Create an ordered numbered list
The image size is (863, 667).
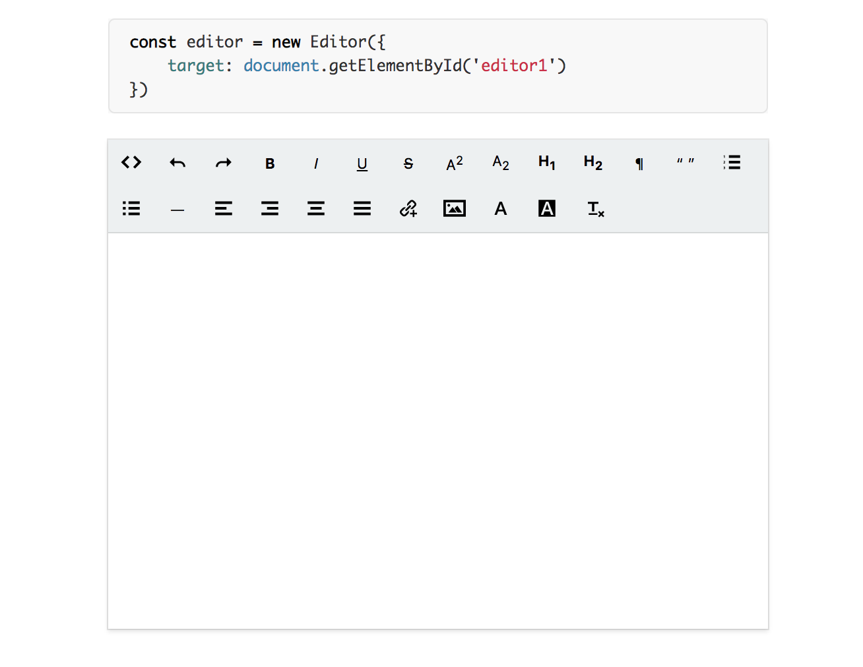point(732,163)
